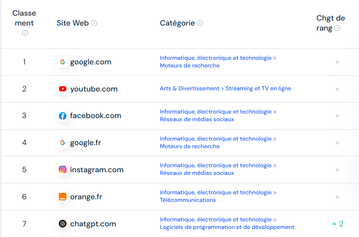Click the equals sign for youtube.com rank change

tap(337, 89)
